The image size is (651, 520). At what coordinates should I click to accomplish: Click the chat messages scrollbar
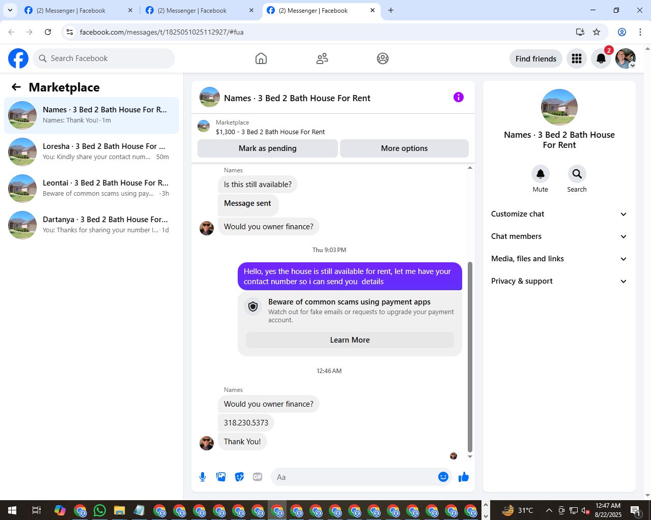pos(470,356)
